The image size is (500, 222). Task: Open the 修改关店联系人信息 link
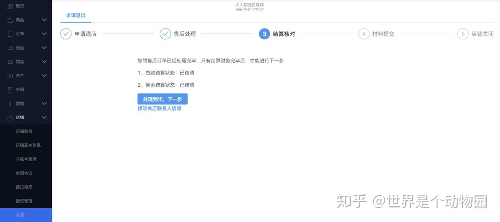coord(159,108)
